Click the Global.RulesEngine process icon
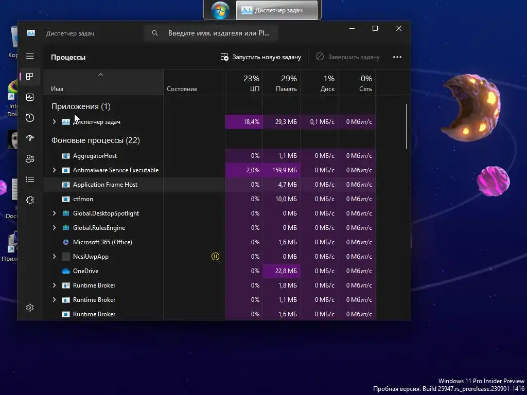The height and width of the screenshot is (395, 527). 66,228
